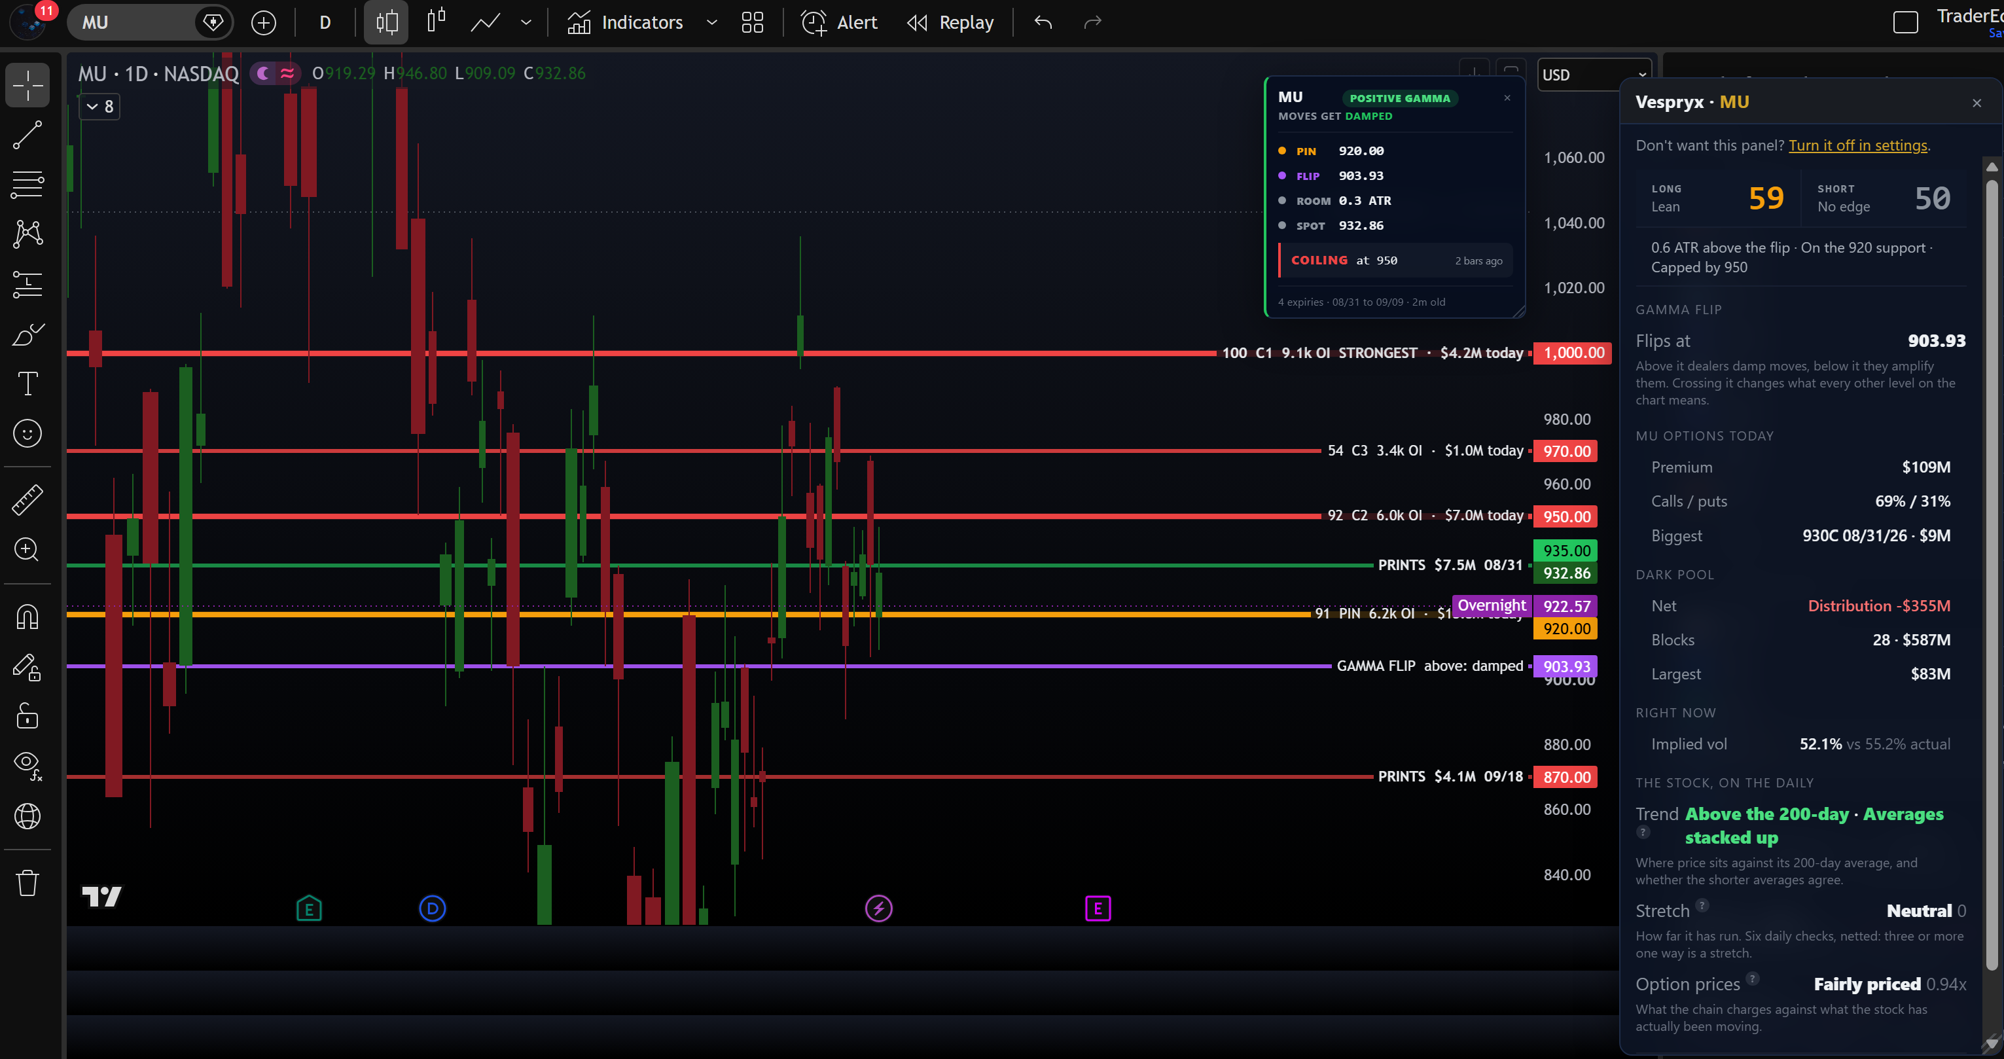Click the diamond icon in symbol search

click(x=213, y=22)
